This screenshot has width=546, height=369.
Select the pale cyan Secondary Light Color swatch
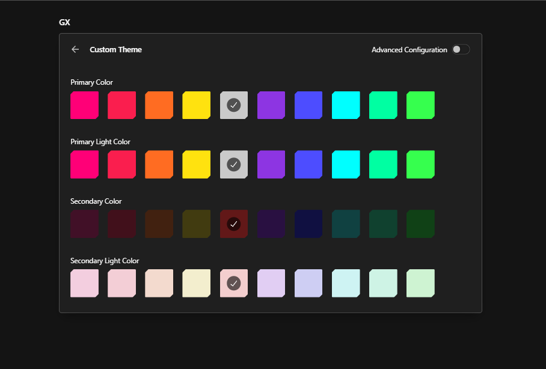click(346, 283)
